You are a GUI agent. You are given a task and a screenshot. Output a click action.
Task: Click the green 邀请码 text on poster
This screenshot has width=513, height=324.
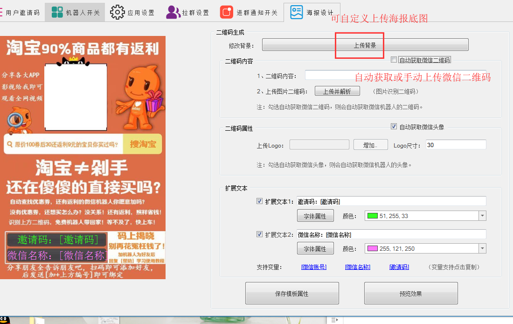coord(57,239)
